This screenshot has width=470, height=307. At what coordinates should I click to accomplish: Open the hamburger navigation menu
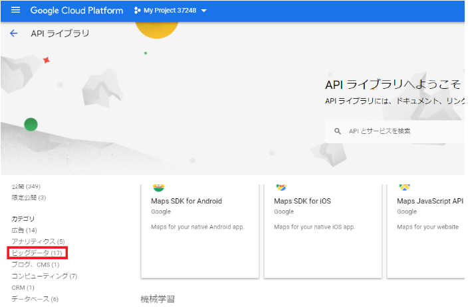tap(15, 11)
